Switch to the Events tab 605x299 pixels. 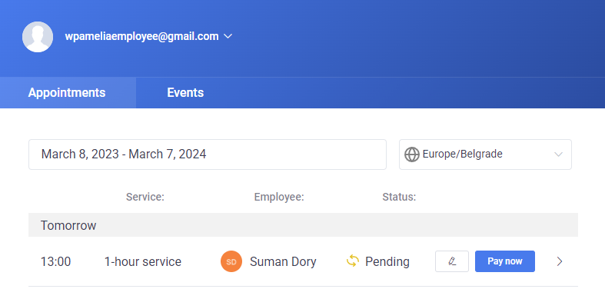pos(185,92)
